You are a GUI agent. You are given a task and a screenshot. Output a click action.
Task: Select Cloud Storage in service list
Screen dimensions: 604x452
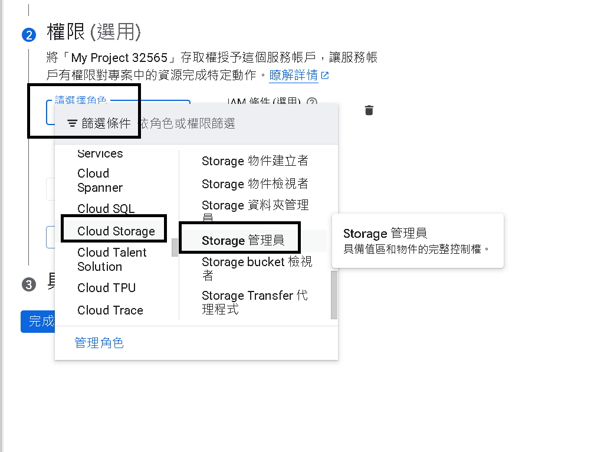pyautogui.click(x=116, y=231)
